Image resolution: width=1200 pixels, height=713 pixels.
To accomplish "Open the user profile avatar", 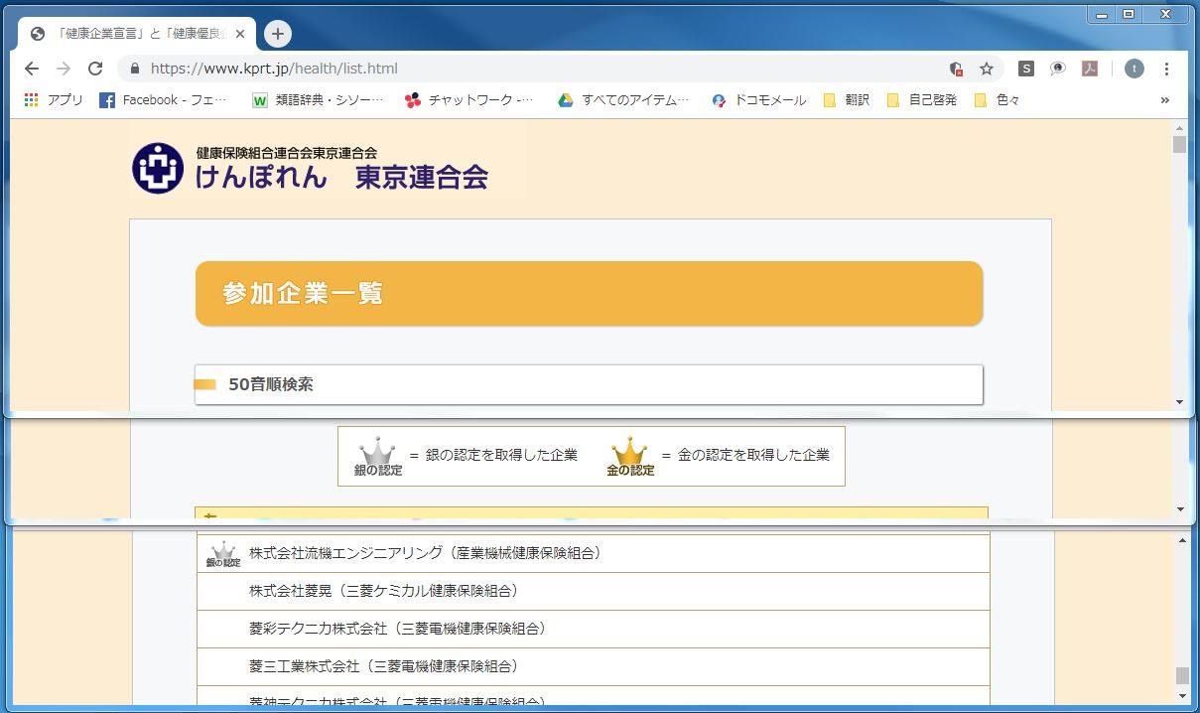I will click(x=1134, y=69).
